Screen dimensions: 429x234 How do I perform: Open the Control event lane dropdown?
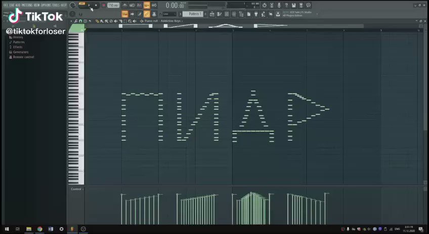pyautogui.click(x=77, y=189)
